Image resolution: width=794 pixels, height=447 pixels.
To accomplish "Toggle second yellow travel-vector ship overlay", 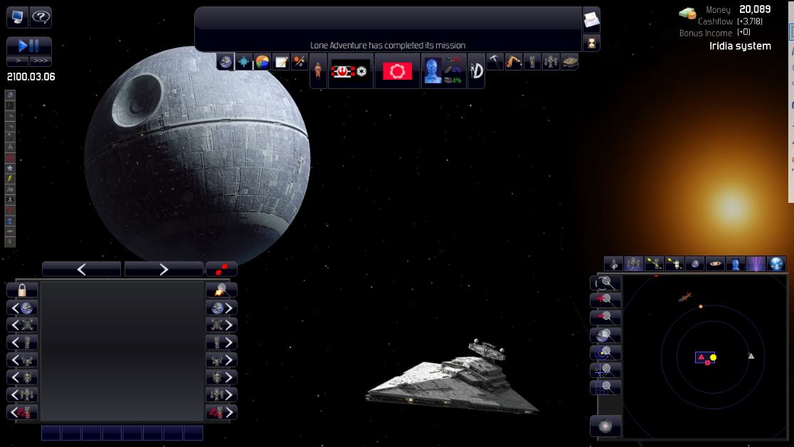I will 674,263.
